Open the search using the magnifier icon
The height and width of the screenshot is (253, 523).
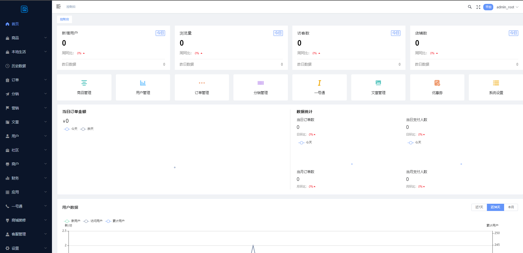470,7
